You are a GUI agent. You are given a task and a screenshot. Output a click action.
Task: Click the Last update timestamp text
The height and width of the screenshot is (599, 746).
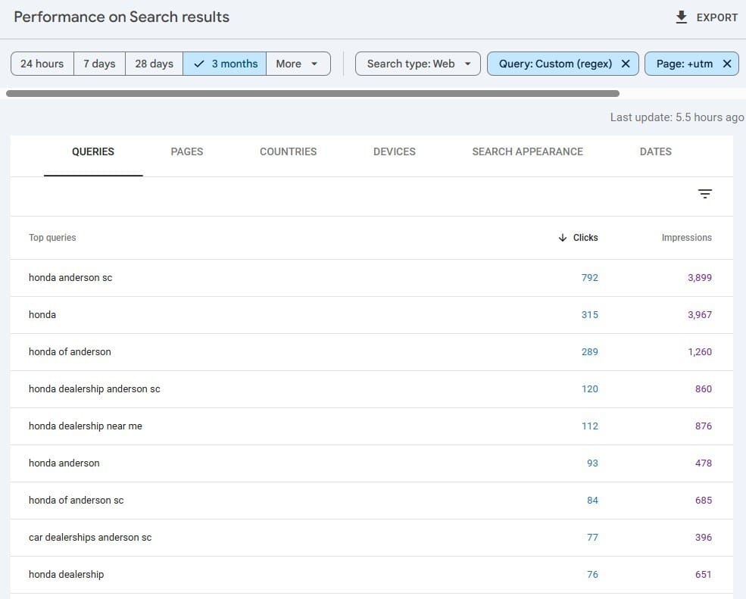tap(677, 117)
